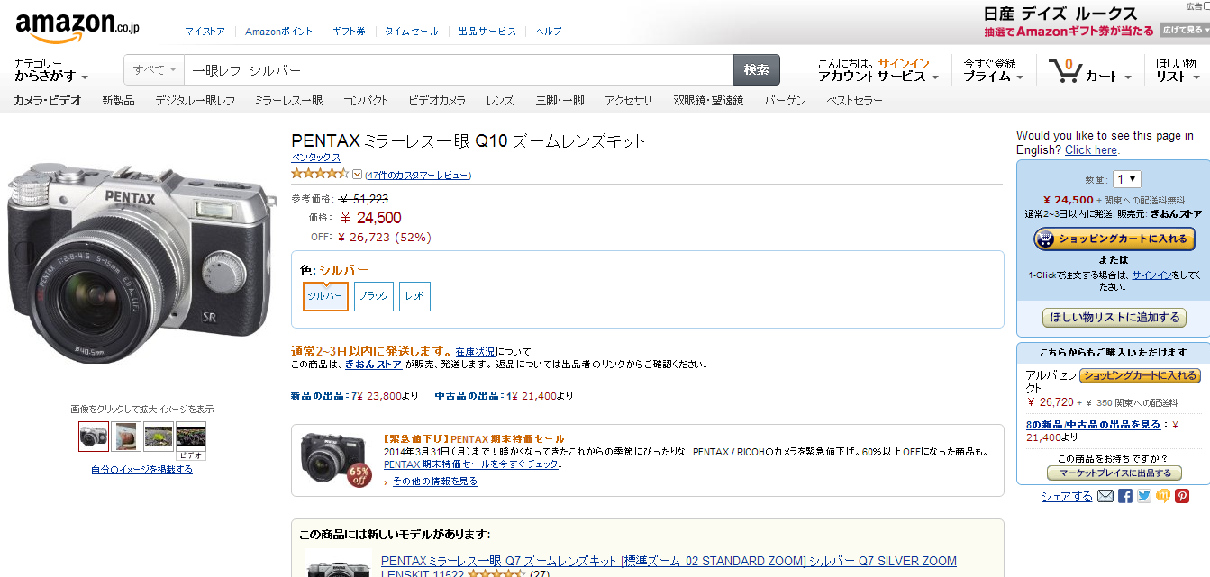Share the product via email envelope icon
The image size is (1210, 577).
coord(1105,496)
